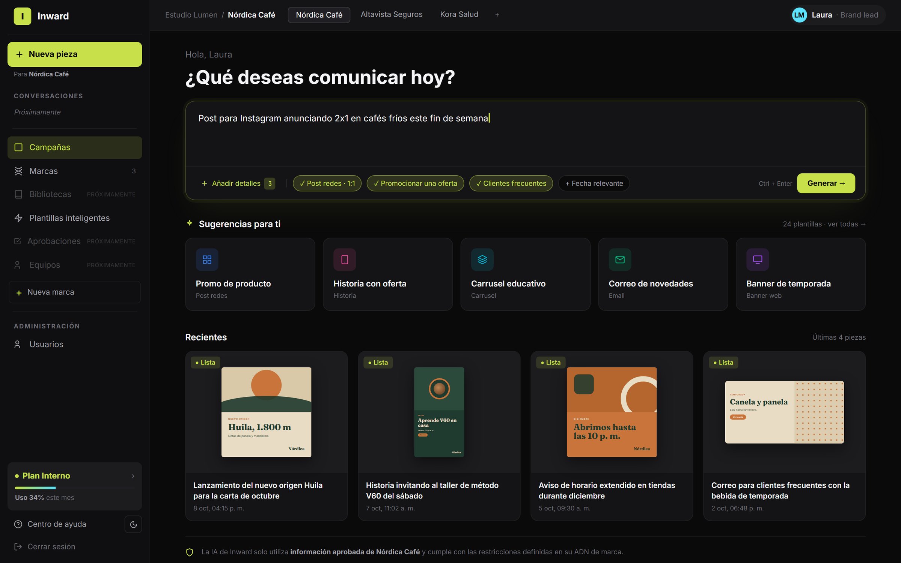Click the Inward logo icon
Screen dimensions: 901x563
pos(22,16)
